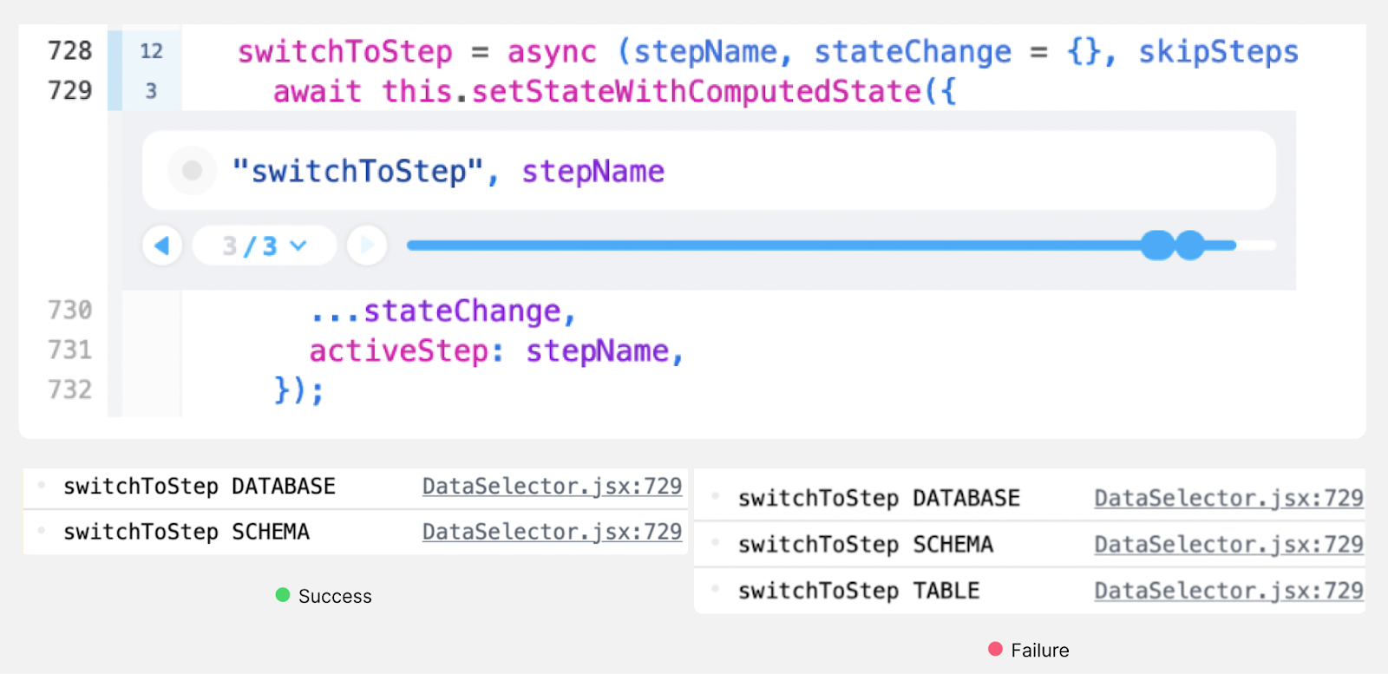Click the hit count 3 beside line 729
Viewport: 1388px width, 674px height.
click(x=151, y=91)
